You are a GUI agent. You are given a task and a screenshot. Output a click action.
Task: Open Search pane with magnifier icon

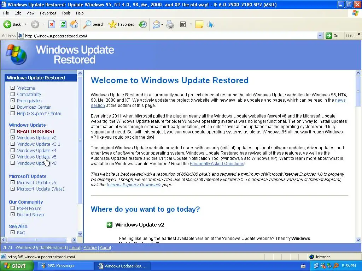pos(87,24)
